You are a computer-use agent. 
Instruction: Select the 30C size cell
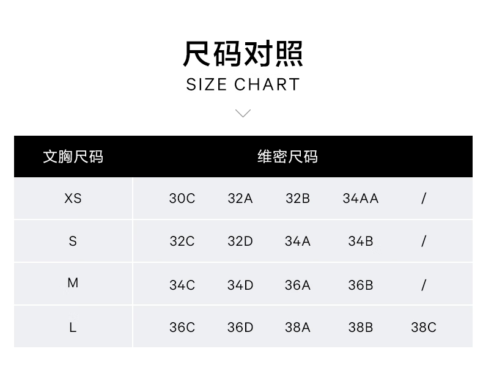point(182,198)
